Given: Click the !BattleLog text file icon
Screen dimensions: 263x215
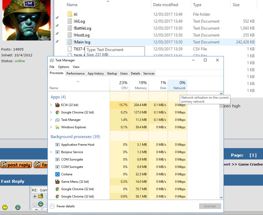Looking at the screenshot, I should 70,28.
